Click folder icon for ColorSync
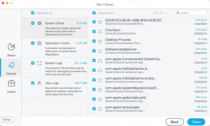 coord(100,32)
